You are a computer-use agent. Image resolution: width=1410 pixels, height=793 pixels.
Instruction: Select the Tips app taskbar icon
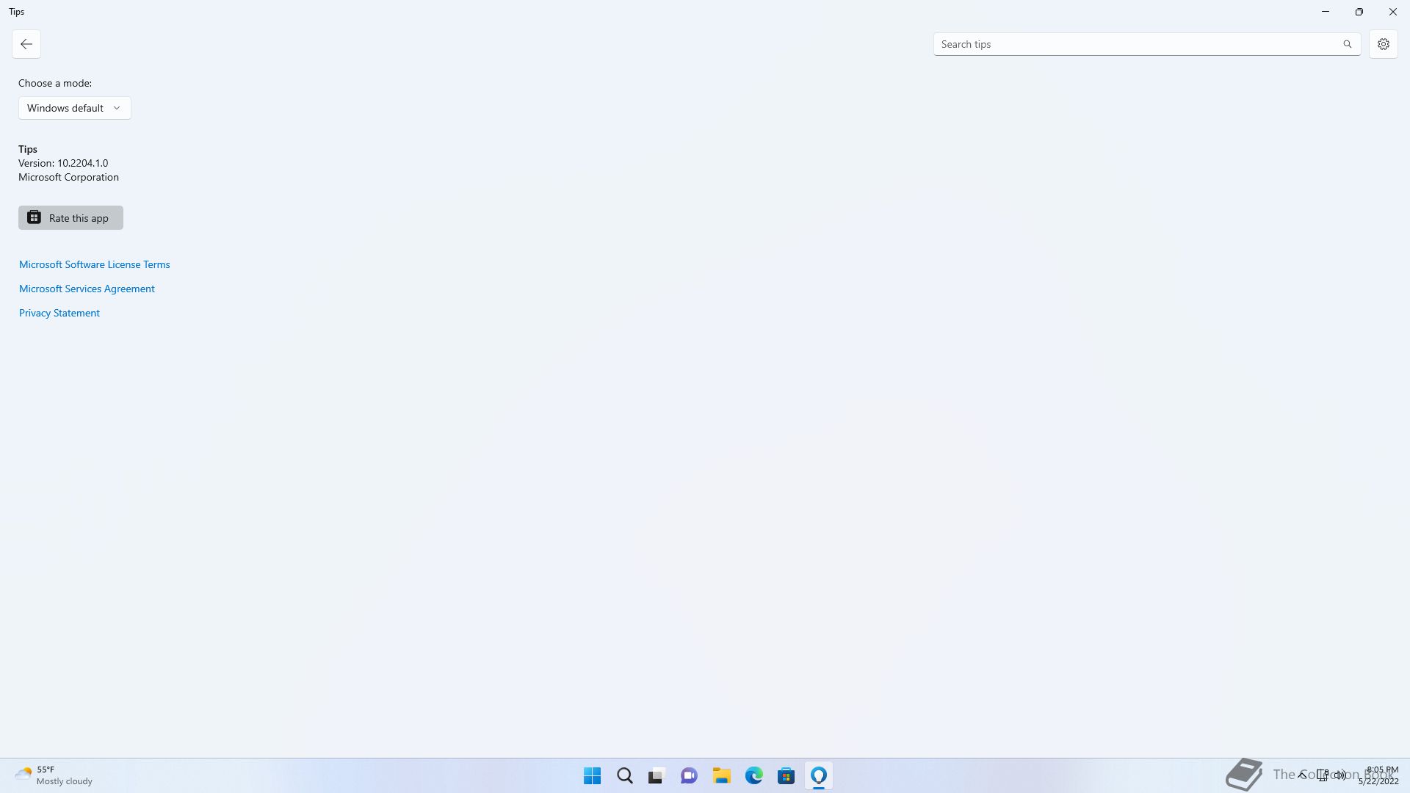pyautogui.click(x=818, y=776)
